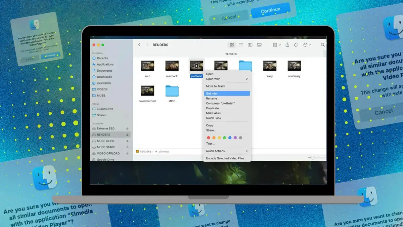
Task: Apply the red tag color
Action: point(209,138)
